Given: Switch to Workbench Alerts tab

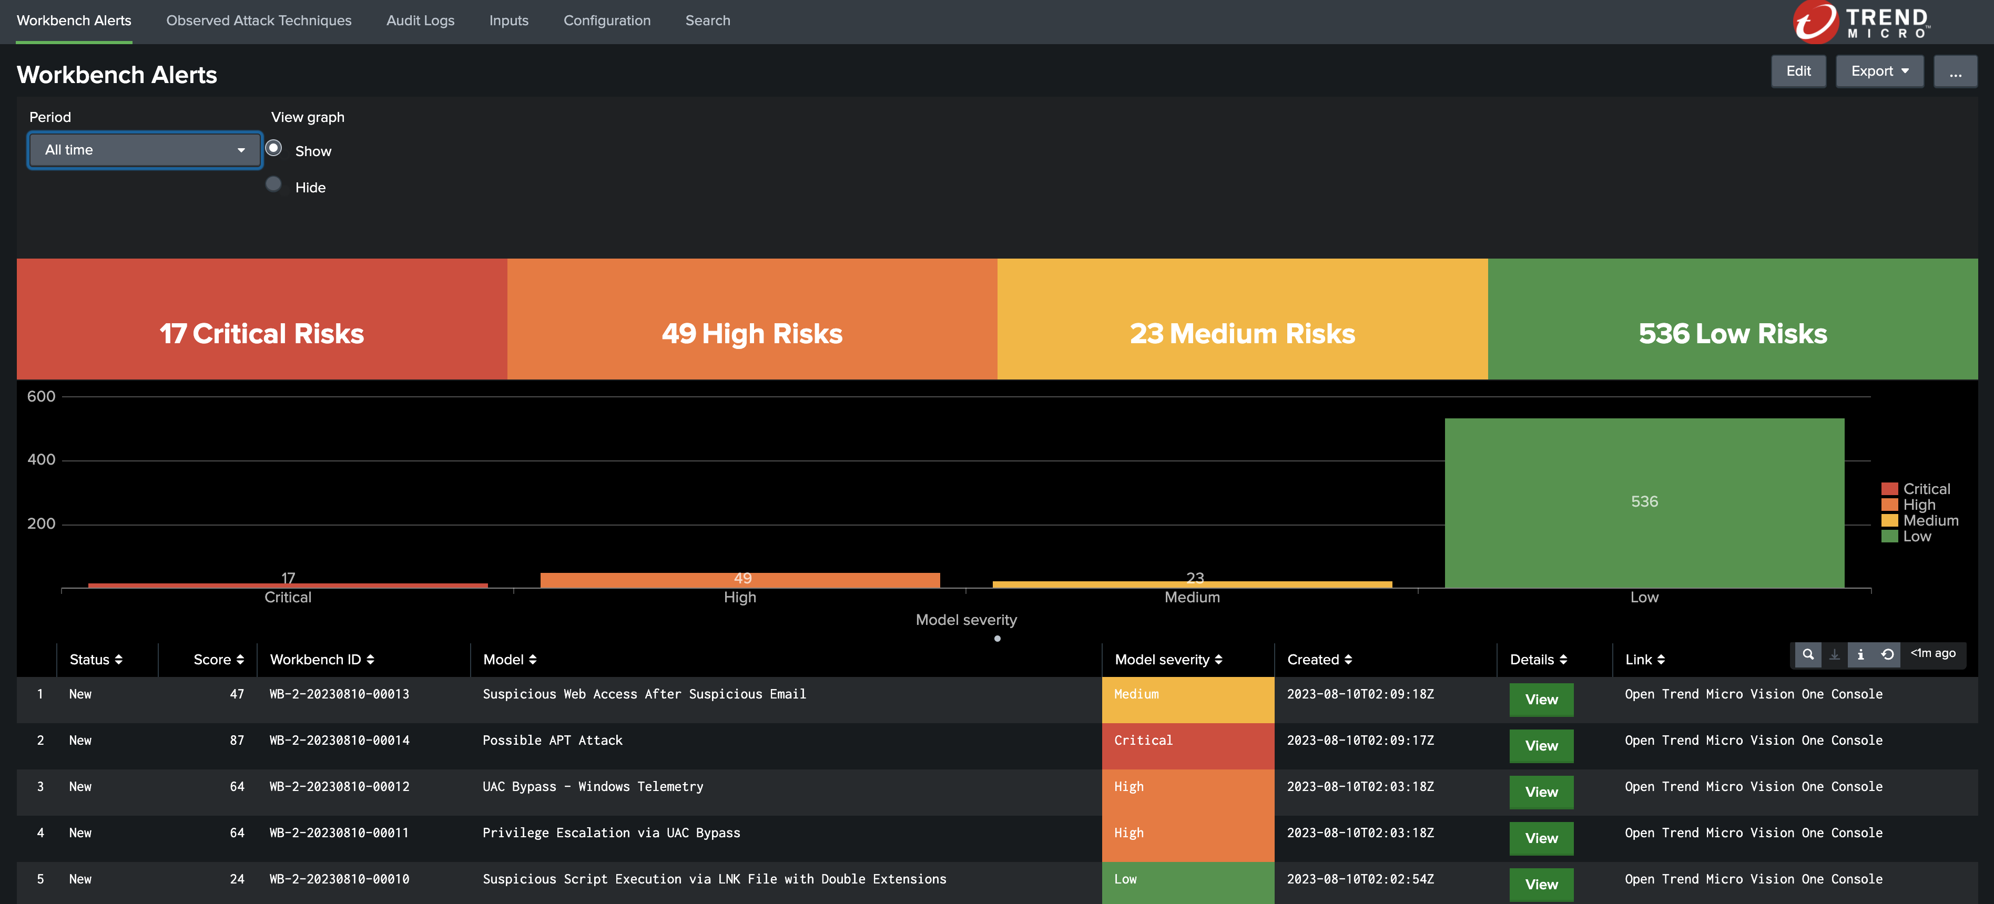Looking at the screenshot, I should click(x=74, y=21).
